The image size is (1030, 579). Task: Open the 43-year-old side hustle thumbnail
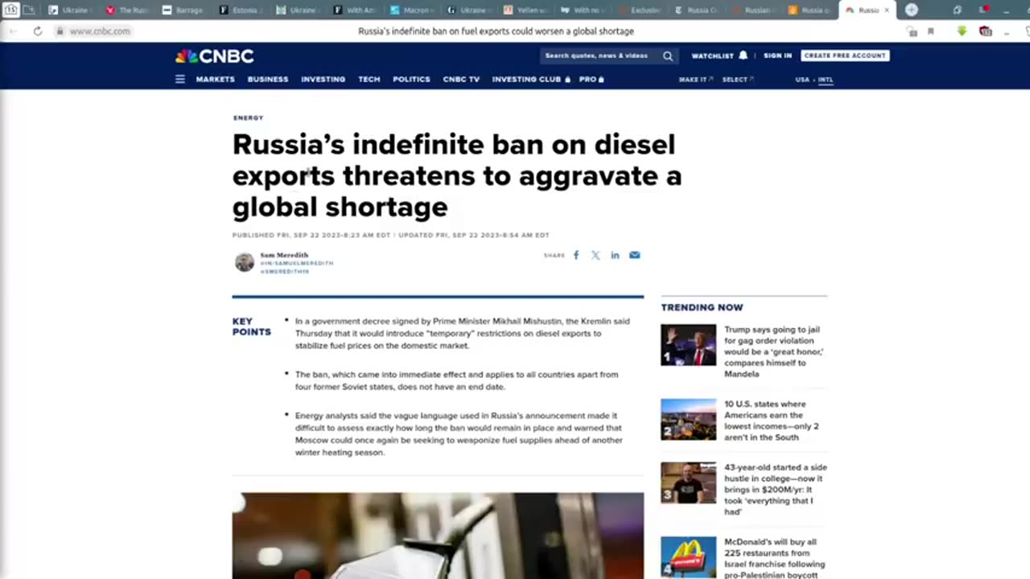[x=688, y=482]
